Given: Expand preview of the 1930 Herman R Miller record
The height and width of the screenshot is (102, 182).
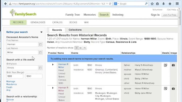Looking at the screenshot, I should click(53, 65).
